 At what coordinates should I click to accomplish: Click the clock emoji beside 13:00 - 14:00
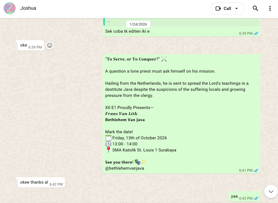pos(108,144)
